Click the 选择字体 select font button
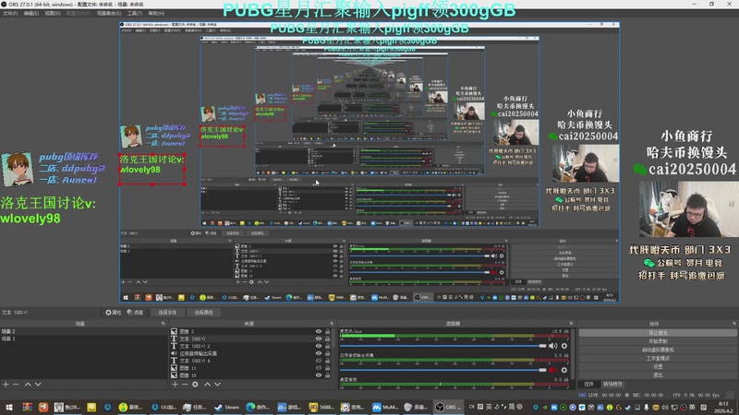 coord(167,313)
